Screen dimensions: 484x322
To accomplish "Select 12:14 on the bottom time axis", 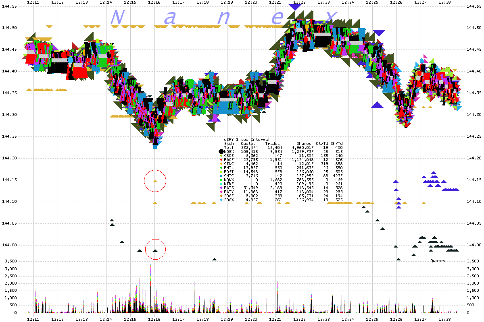I will coord(106,319).
